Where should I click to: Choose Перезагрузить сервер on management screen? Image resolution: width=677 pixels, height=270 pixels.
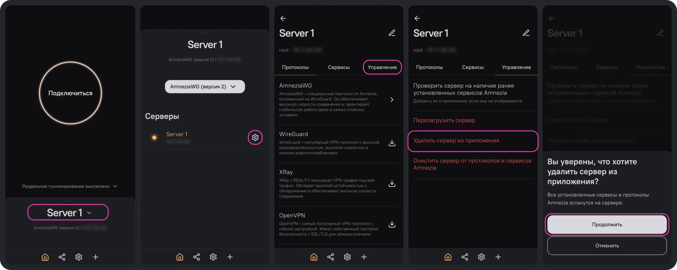click(x=444, y=120)
